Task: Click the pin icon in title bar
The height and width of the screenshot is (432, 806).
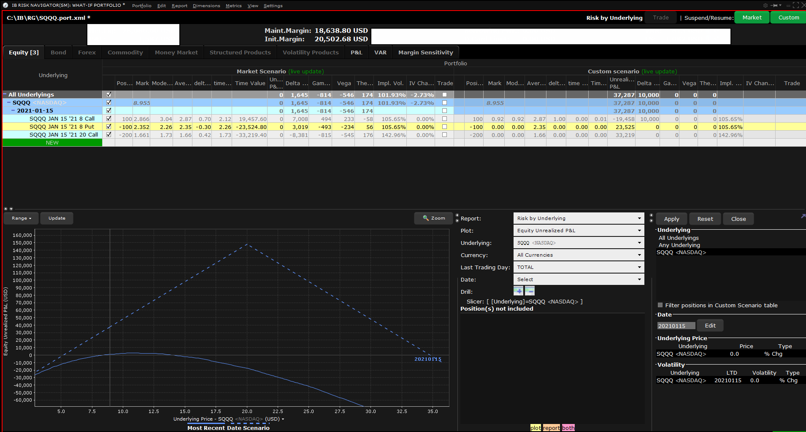Action: (x=774, y=5)
